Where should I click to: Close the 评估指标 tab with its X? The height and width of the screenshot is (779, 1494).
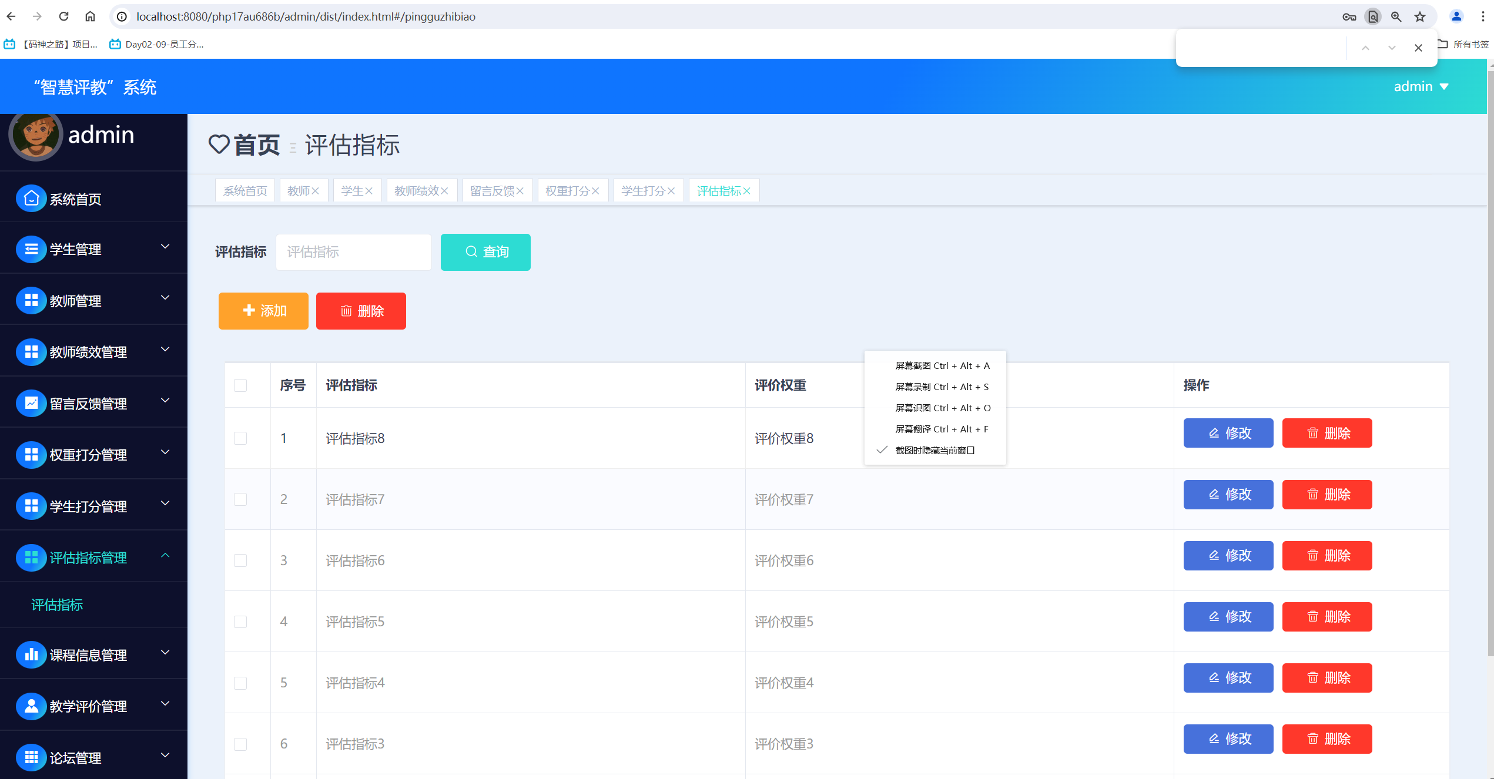[x=747, y=191]
